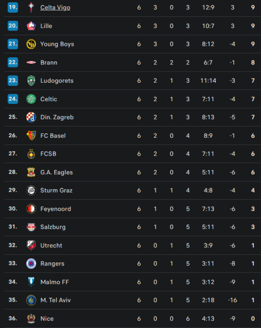Select the G.A. Eagles team name
The height and width of the screenshot is (328, 261).
point(56,172)
